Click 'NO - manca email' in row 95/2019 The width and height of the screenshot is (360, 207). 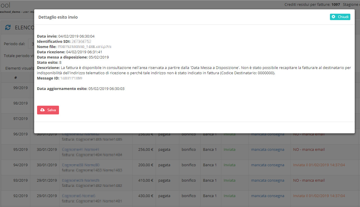pos(309,150)
